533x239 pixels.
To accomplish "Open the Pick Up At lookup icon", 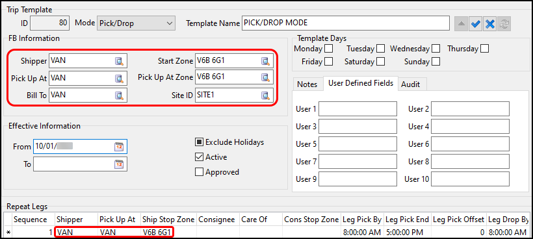I will [119, 79].
